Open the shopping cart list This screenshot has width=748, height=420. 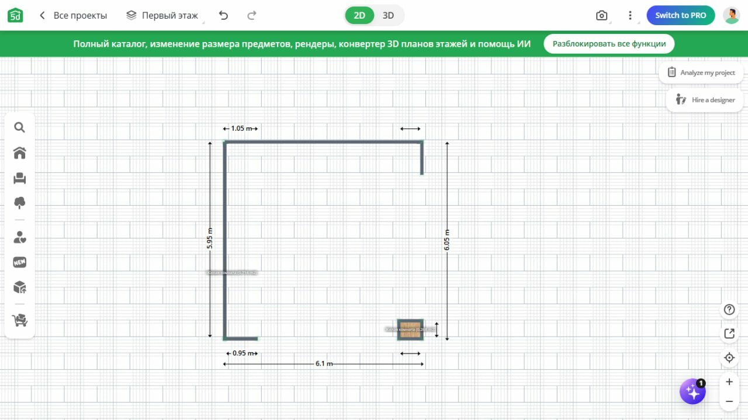[x=19, y=320]
